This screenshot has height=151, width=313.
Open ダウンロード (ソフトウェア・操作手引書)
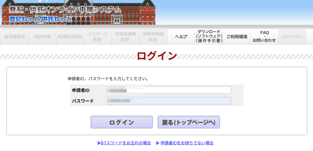(209, 37)
